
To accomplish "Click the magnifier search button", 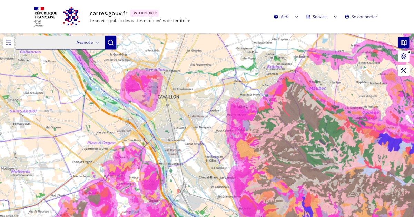I will coord(110,43).
